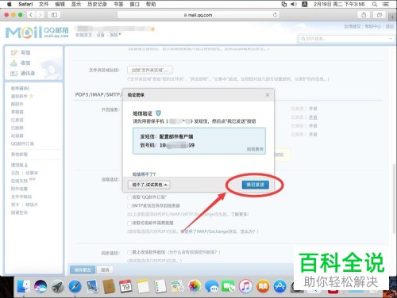
Task: Toggle the Safari sidebar button
Action: 54,15
